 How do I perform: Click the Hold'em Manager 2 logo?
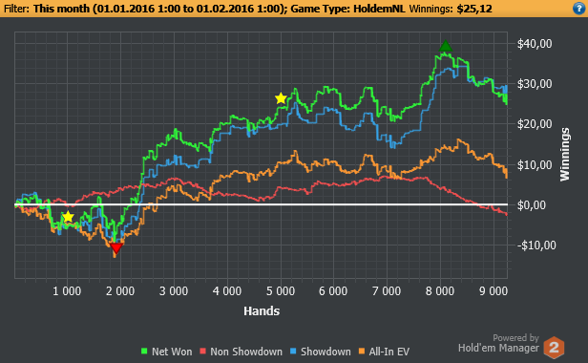pyautogui.click(x=554, y=348)
